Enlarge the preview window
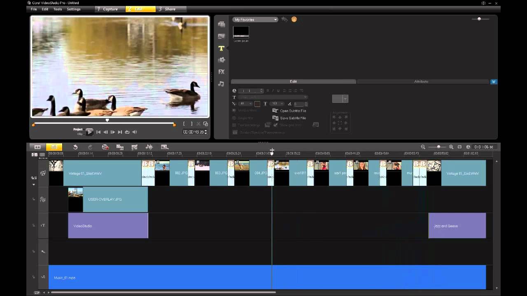 point(205,124)
